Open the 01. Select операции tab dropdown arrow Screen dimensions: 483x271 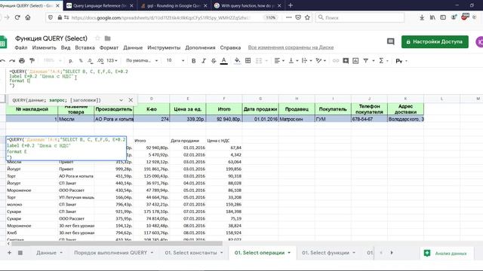pos(289,253)
